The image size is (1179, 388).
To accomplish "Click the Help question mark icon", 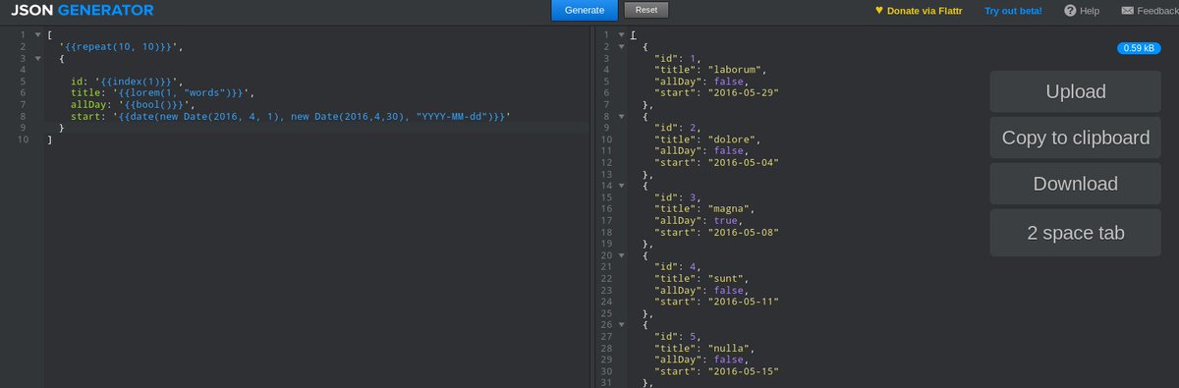I will coord(1070,11).
